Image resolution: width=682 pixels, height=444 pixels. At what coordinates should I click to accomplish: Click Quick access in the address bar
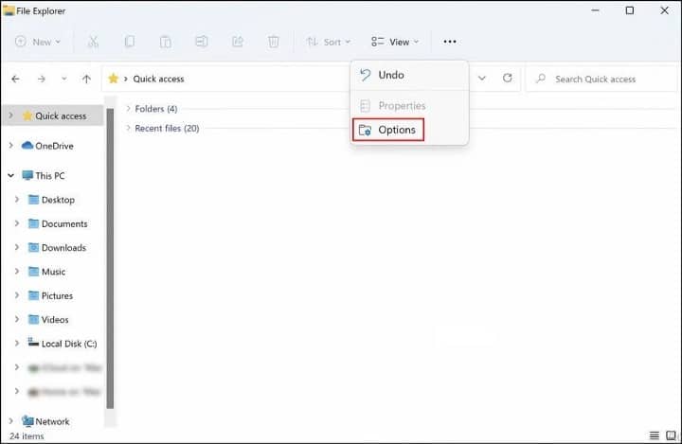click(158, 79)
